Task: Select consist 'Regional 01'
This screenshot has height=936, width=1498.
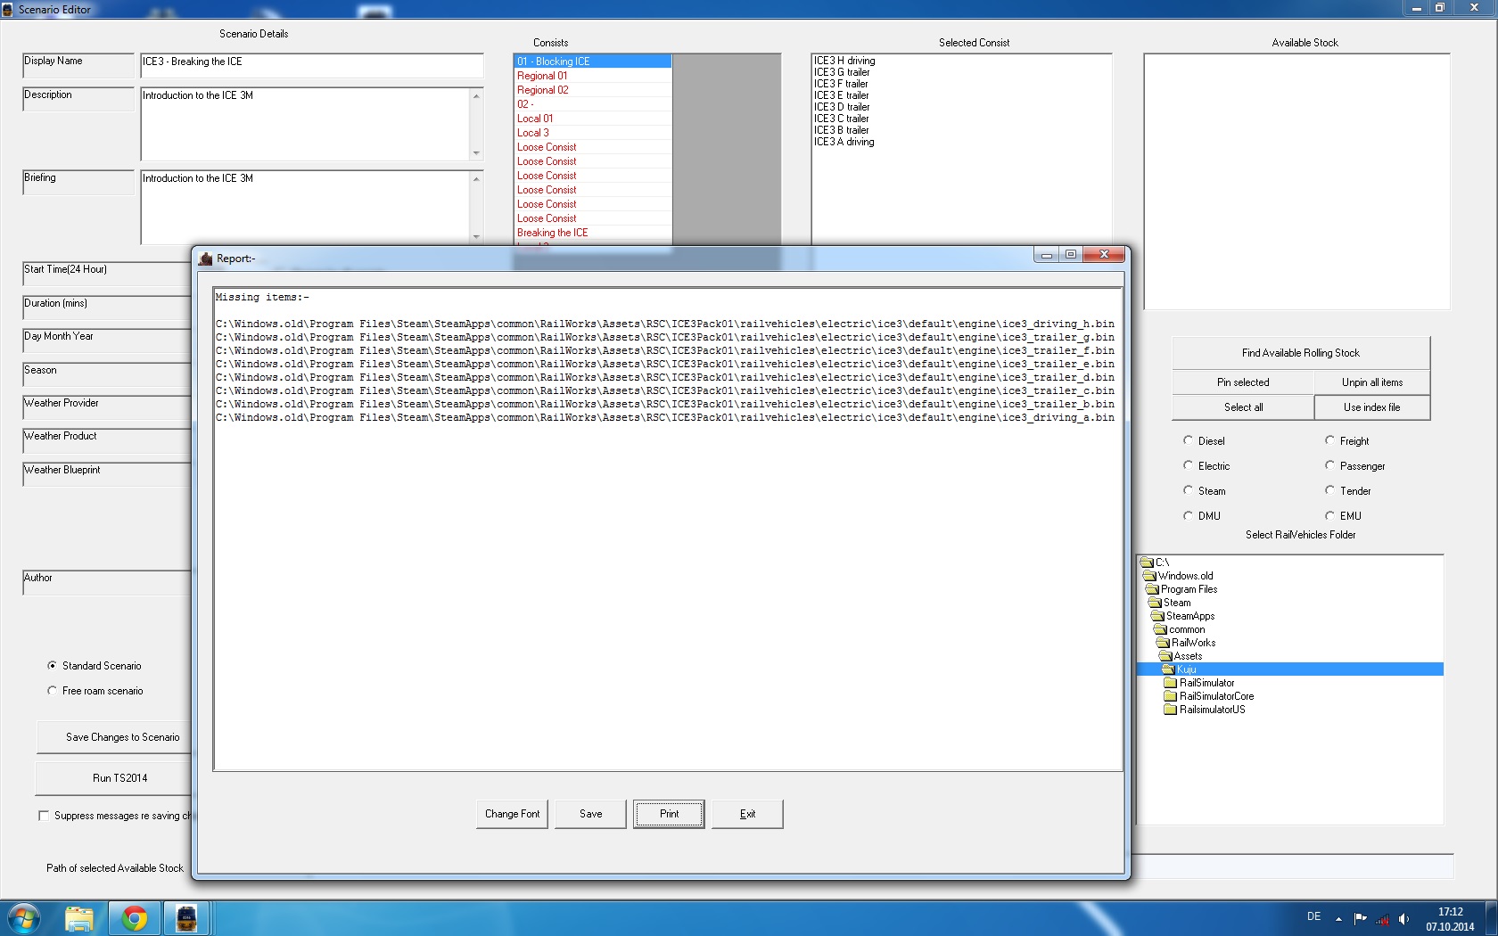Action: (593, 76)
